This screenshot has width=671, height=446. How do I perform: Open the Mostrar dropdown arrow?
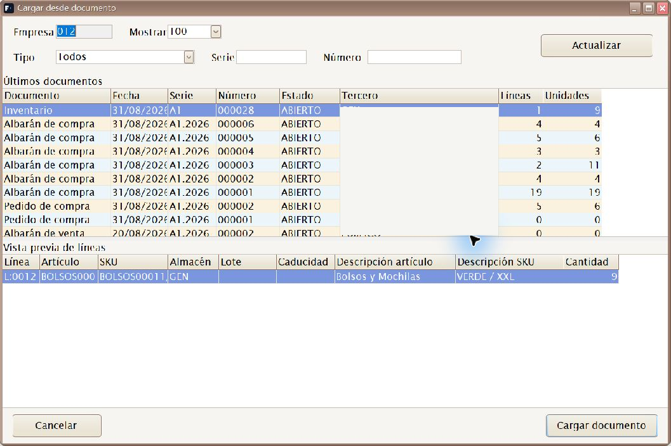pyautogui.click(x=216, y=32)
